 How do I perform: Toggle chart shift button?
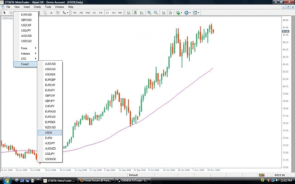coord(170,13)
